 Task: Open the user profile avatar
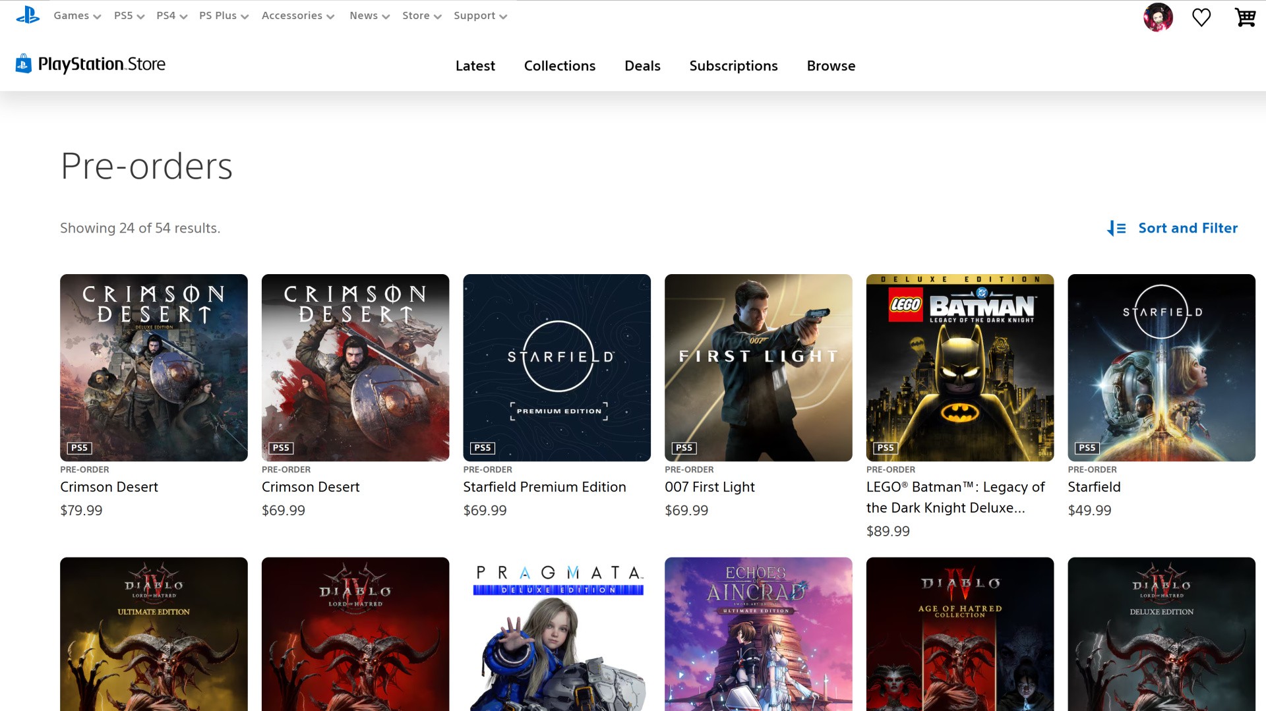coord(1158,17)
